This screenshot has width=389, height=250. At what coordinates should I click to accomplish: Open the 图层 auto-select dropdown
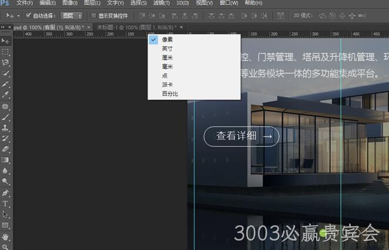click(72, 16)
